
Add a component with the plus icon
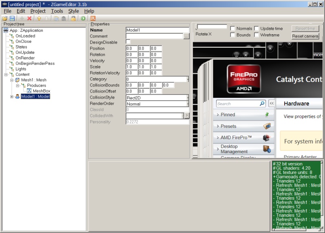click(x=22, y=18)
